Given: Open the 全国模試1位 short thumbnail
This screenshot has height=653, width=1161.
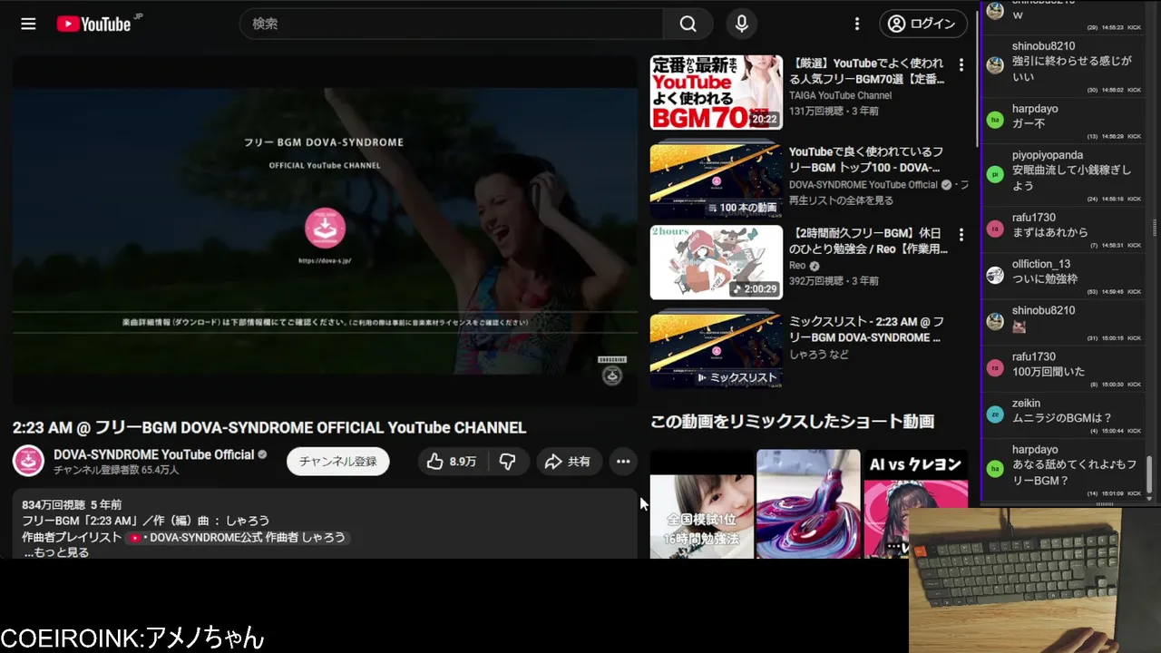Looking at the screenshot, I should click(x=701, y=503).
